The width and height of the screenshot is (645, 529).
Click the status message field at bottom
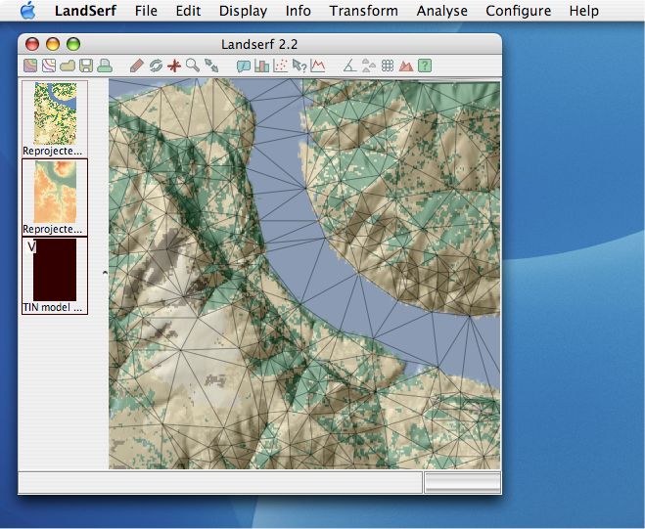(x=220, y=482)
